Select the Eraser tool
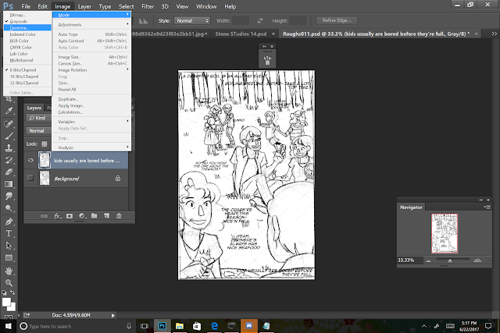Screen dimensions: 500x333 coord(9,172)
